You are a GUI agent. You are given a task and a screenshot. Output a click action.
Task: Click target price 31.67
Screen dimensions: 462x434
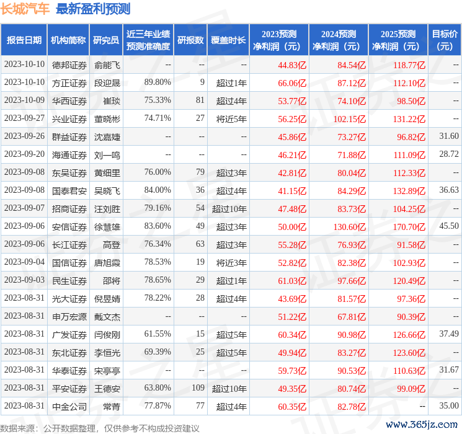449,370
